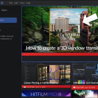The width and height of the screenshot is (98, 98).
Task: Open the File menu
Action: point(11,3)
